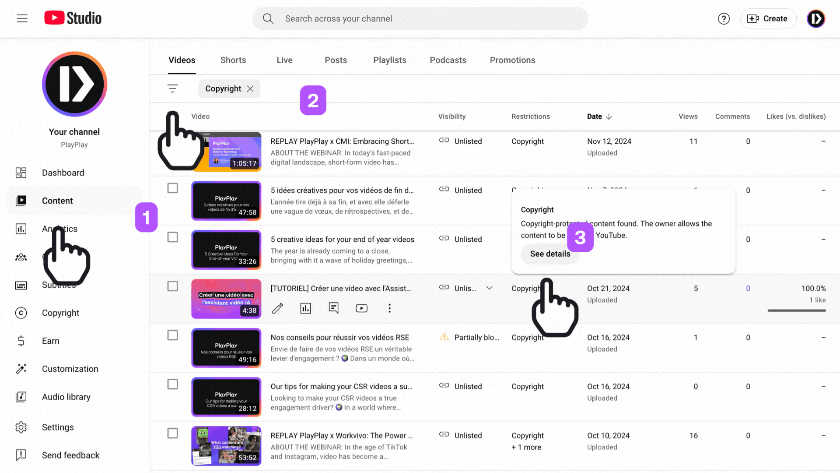
Task: Open Copyright in the sidebar
Action: [x=75, y=313]
